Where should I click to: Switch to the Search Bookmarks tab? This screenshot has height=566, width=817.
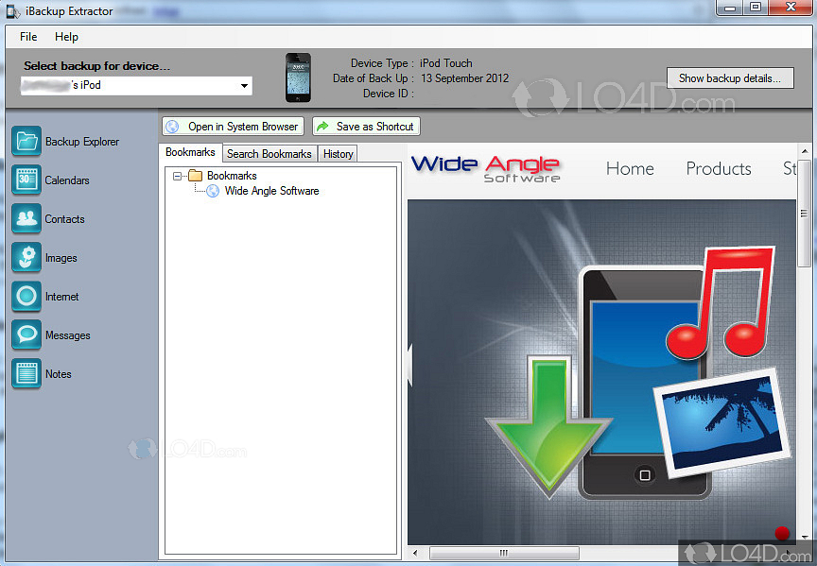[x=269, y=154]
